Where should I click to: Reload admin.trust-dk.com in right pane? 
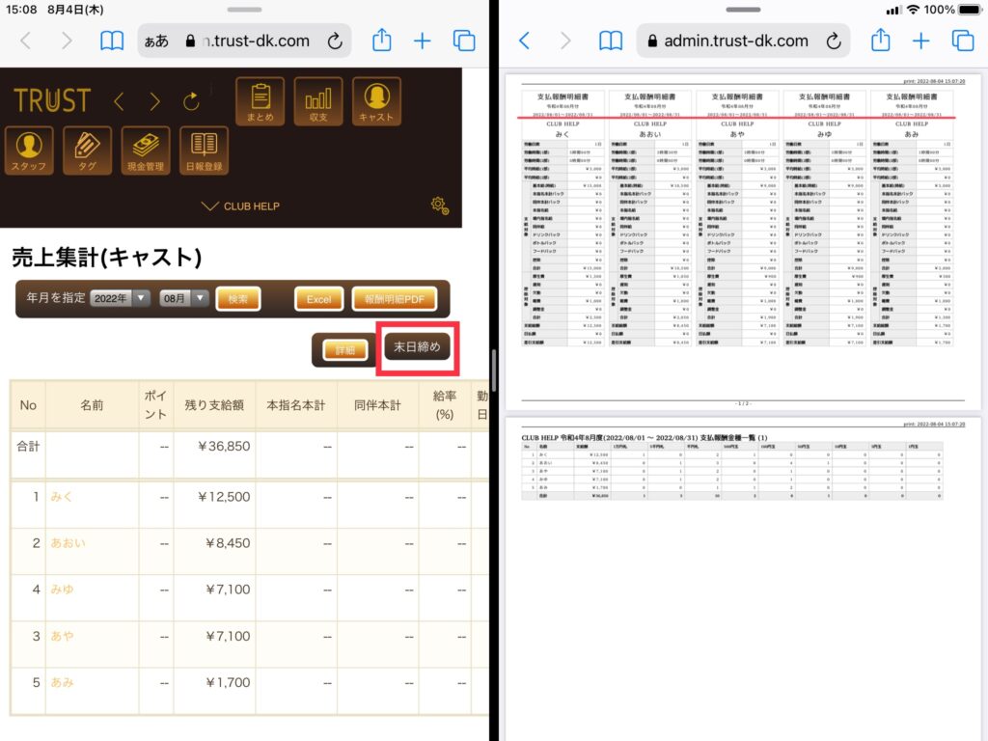[834, 41]
